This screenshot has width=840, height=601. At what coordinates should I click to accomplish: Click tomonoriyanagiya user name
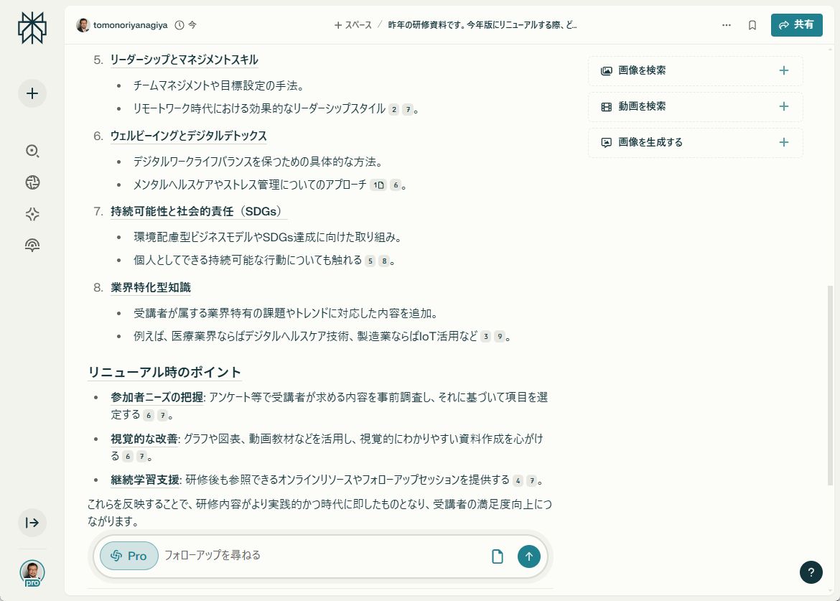(x=130, y=25)
